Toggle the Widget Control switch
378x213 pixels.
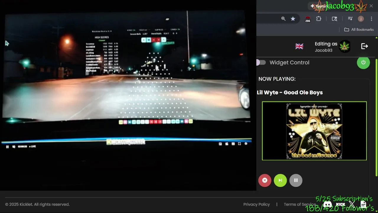[261, 62]
